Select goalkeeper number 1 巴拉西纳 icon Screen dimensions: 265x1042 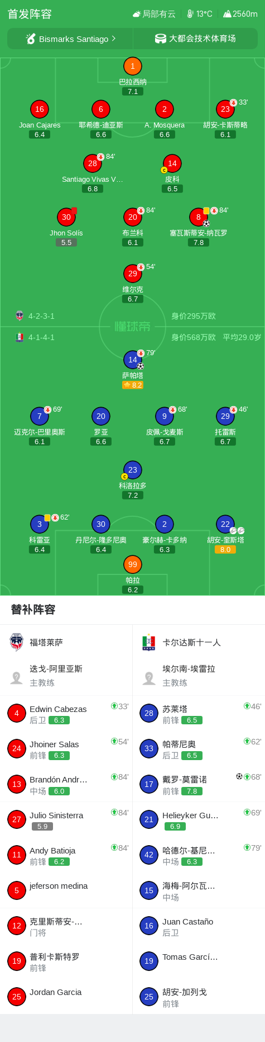pyautogui.click(x=133, y=67)
